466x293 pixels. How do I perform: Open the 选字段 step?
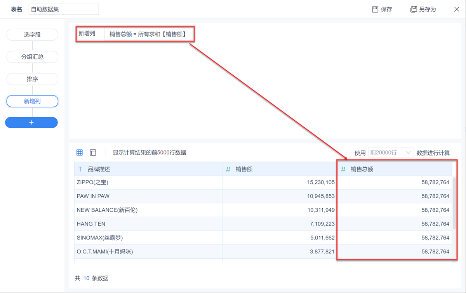pos(32,35)
